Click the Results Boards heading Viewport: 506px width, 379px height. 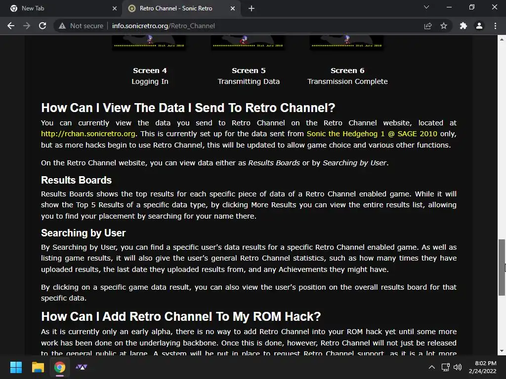click(x=76, y=180)
